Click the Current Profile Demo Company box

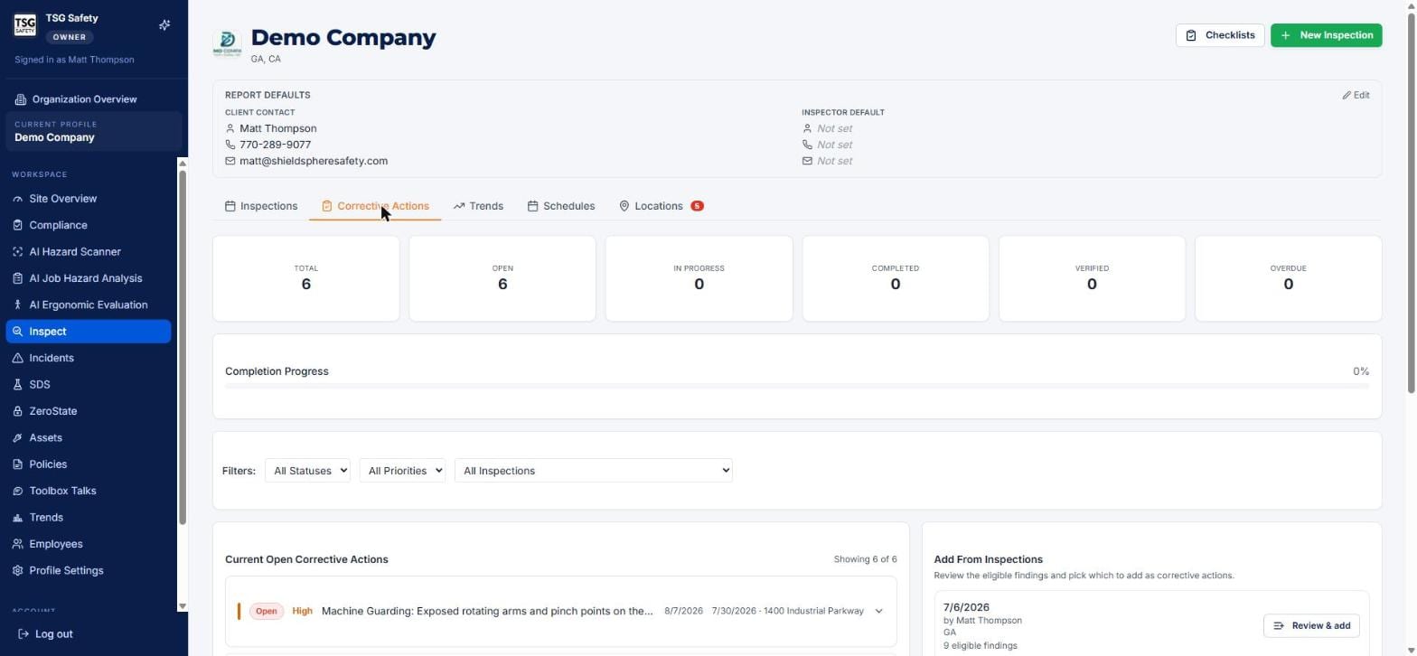94,132
